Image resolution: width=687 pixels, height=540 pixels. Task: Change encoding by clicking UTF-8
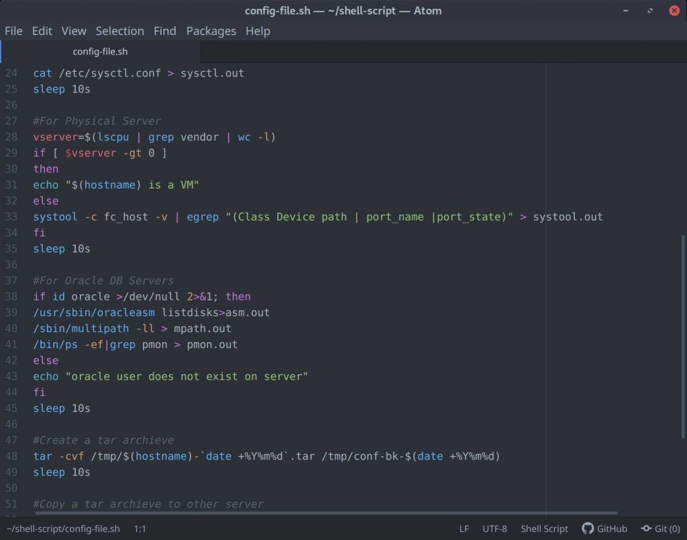click(x=494, y=529)
